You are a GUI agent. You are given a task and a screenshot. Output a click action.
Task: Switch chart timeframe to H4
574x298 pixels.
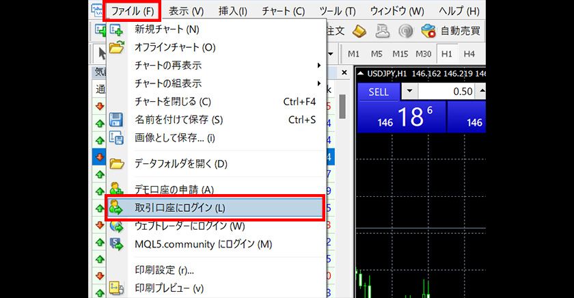pos(469,54)
